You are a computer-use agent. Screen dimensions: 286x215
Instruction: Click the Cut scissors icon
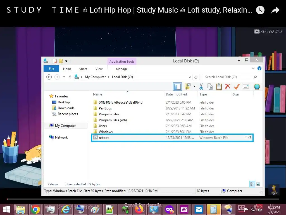click(201, 87)
